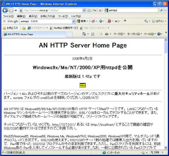Image resolution: width=169 pixels, height=156 pixels.
Task: Refresh the page with the green arrows icon
Action: coord(95,10)
